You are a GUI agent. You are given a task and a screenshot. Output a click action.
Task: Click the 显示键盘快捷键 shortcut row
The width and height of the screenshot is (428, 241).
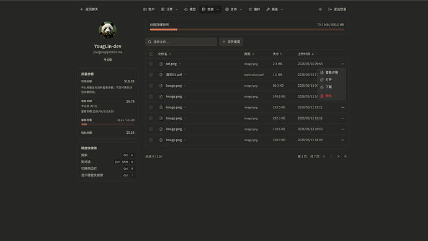[x=107, y=175]
